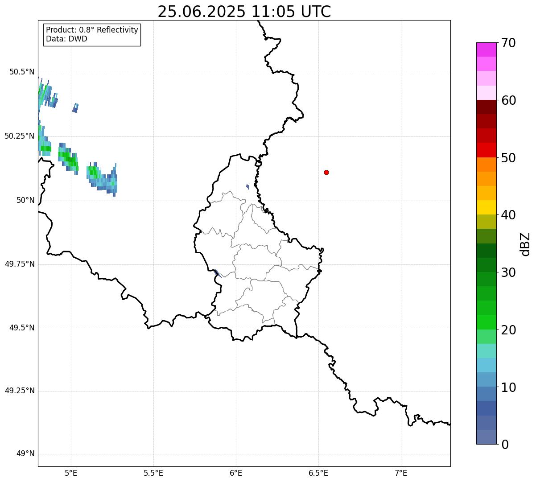Click the 49.5°N latitude label
Screen dimensions: 536x482
(x=22, y=328)
